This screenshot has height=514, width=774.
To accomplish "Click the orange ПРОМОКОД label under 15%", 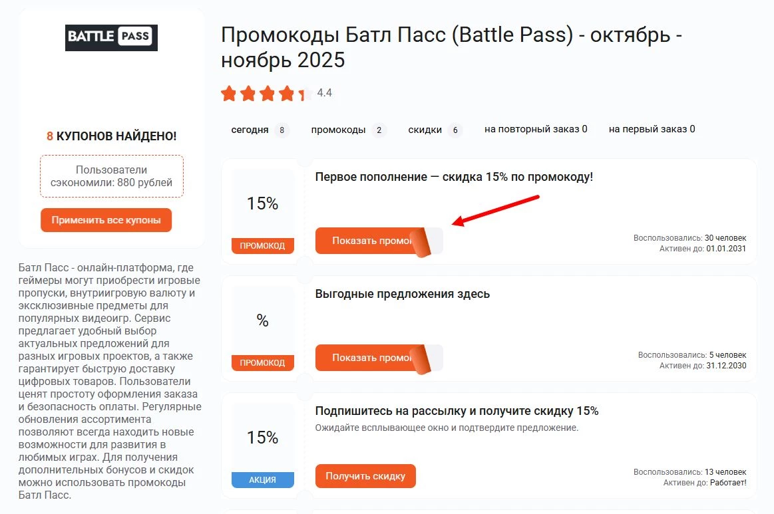I will 262,245.
